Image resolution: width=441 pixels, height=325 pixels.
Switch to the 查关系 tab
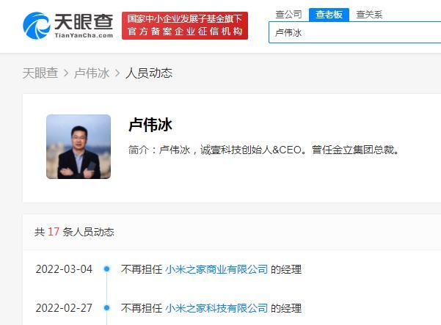369,15
